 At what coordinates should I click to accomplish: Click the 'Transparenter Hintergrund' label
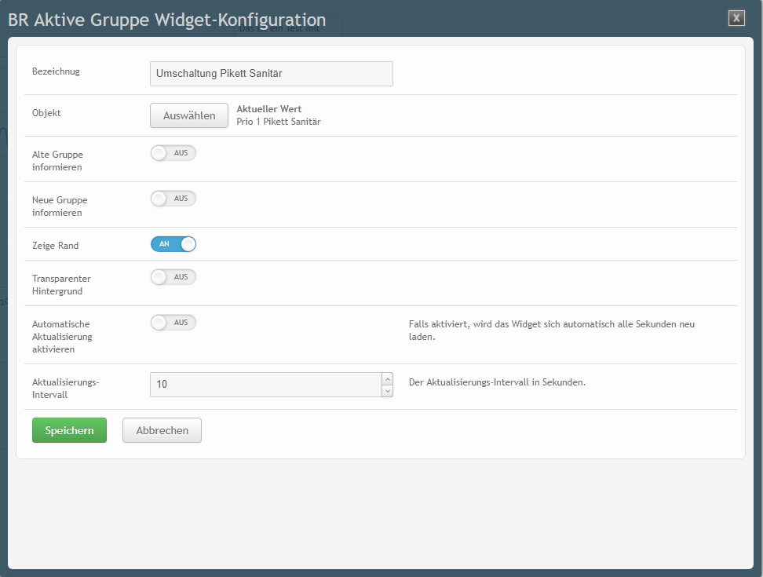click(x=61, y=285)
